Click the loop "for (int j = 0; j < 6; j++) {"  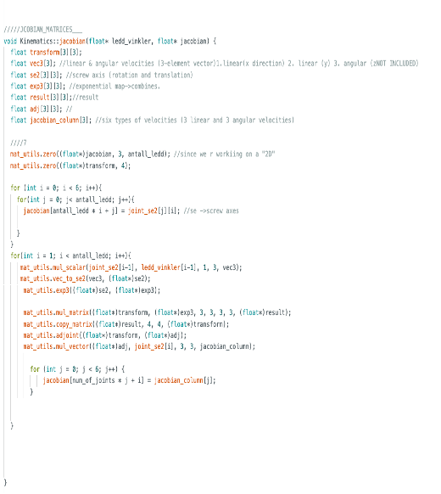[77, 369]
